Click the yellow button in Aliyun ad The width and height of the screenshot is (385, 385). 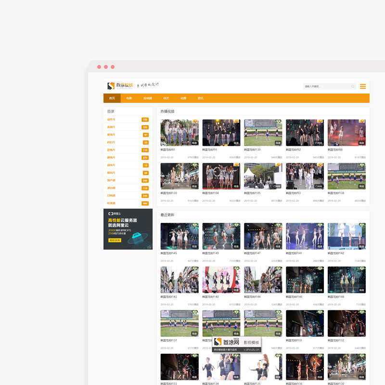115,240
